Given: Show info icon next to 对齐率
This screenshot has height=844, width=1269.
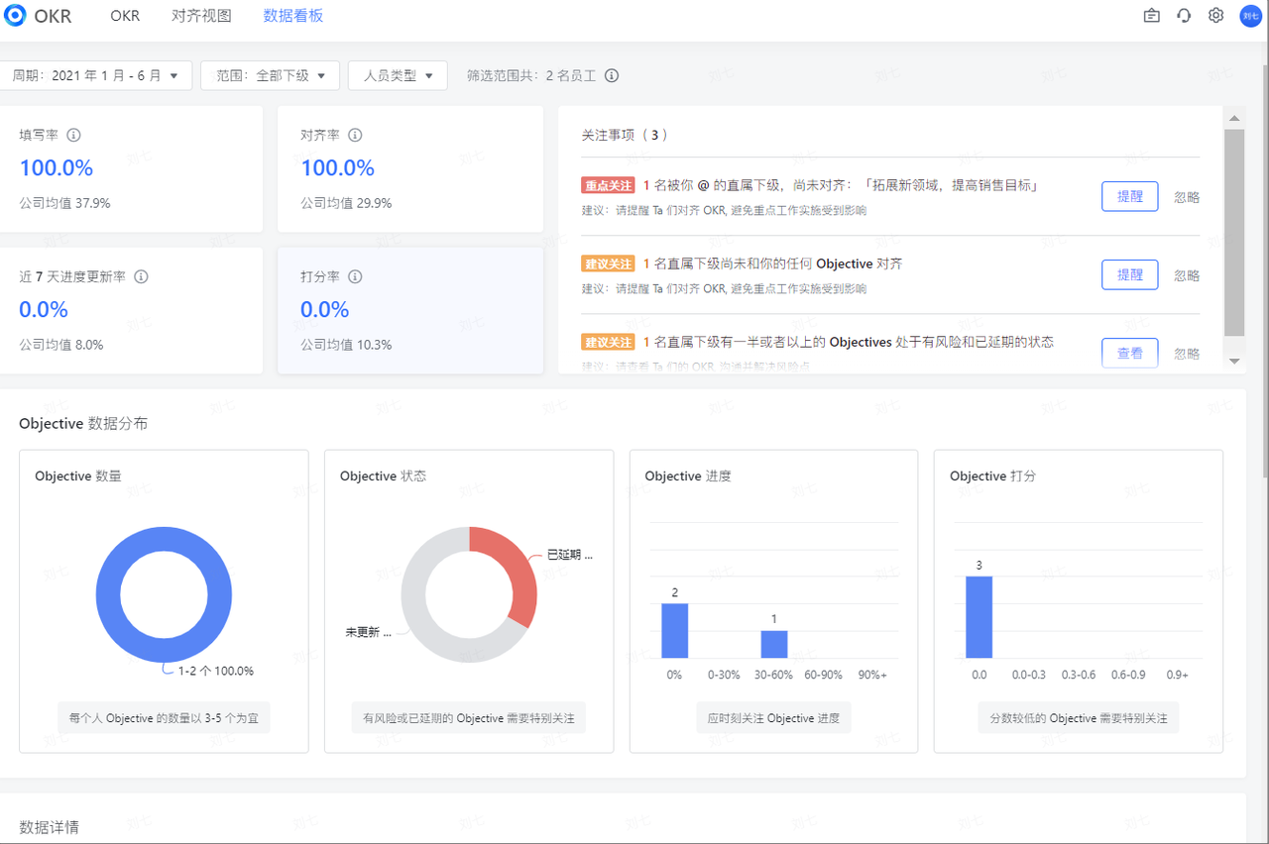Looking at the screenshot, I should click(355, 135).
